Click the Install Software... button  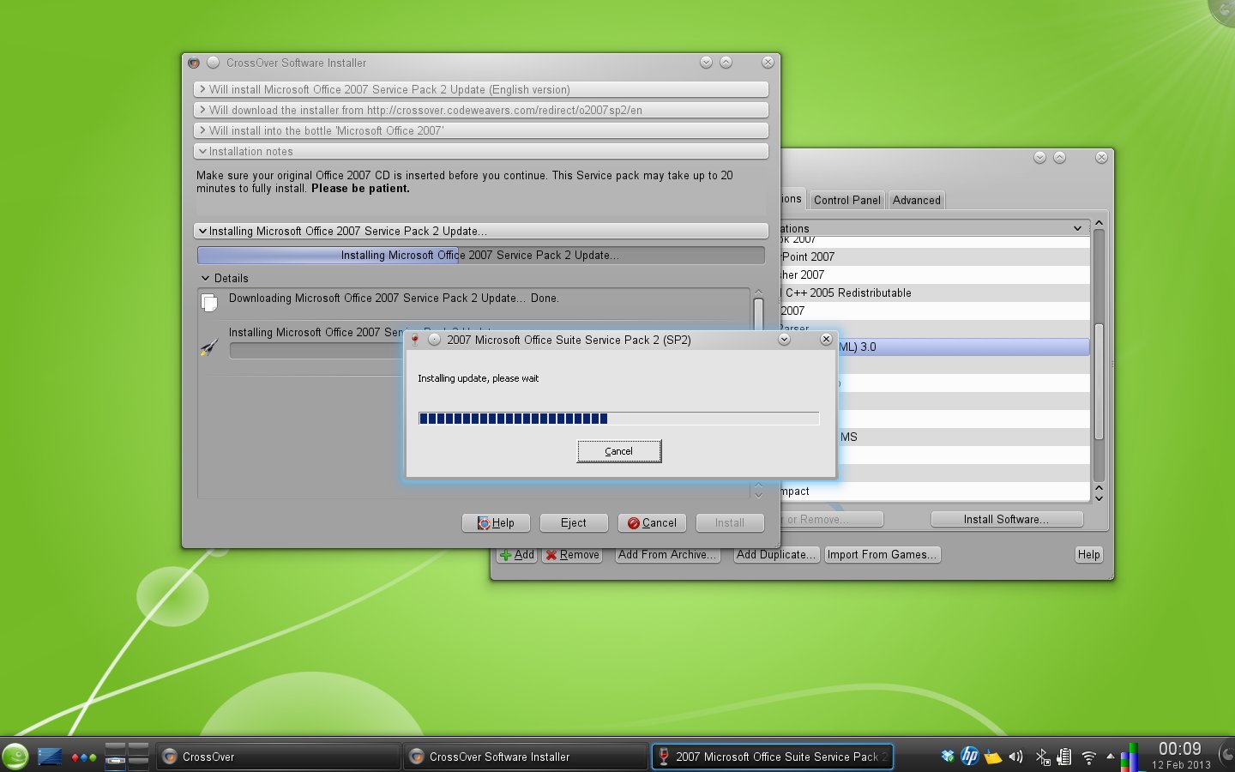1006,519
